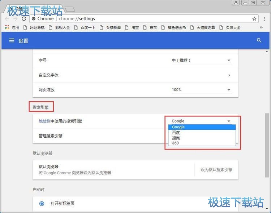Screen dimensions: 271x213
Task: Click the search settings magnifier icon
Action: 259,40
